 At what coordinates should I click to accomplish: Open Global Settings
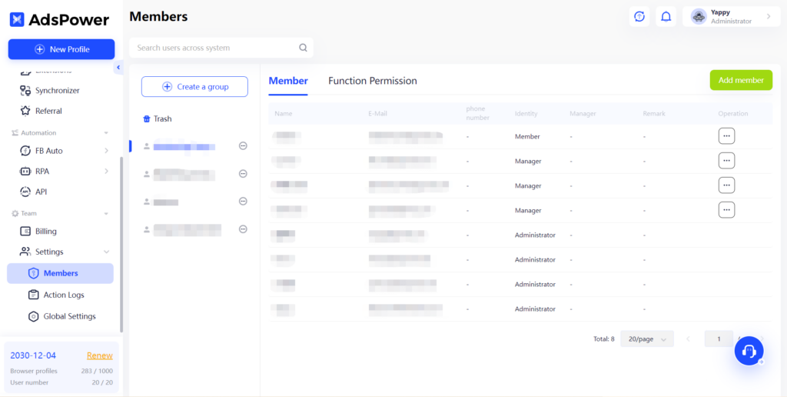click(x=69, y=316)
